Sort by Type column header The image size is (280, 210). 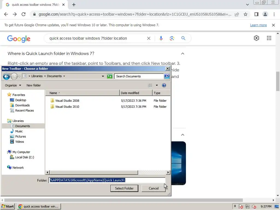point(161,93)
